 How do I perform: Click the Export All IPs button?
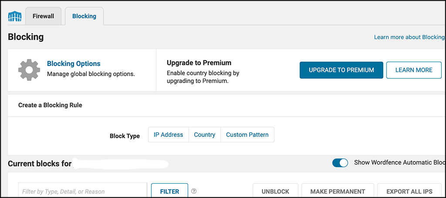point(409,191)
